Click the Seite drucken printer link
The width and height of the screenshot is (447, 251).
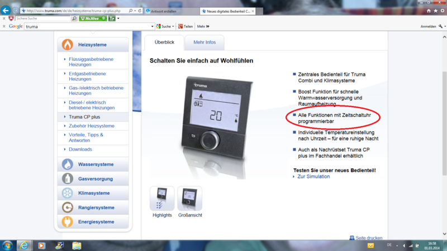366,238
